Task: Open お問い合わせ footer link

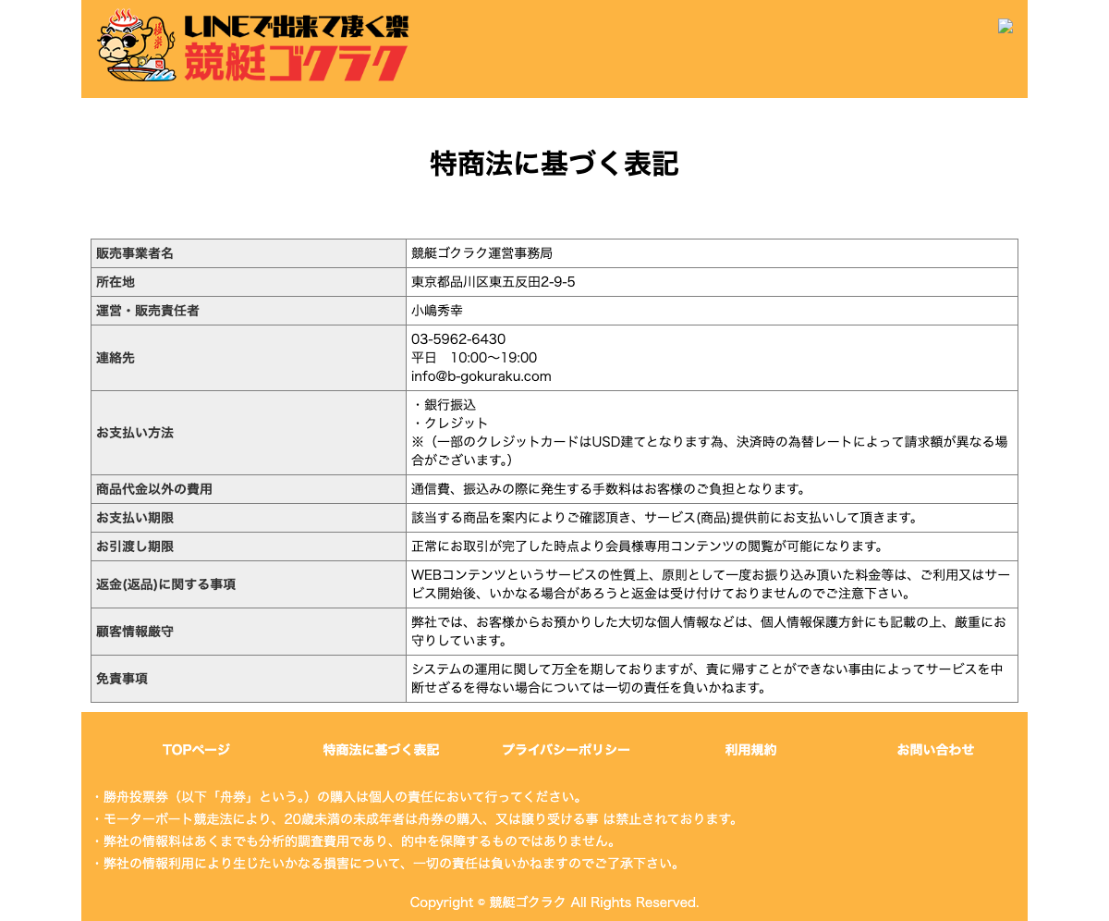Action: point(935,750)
